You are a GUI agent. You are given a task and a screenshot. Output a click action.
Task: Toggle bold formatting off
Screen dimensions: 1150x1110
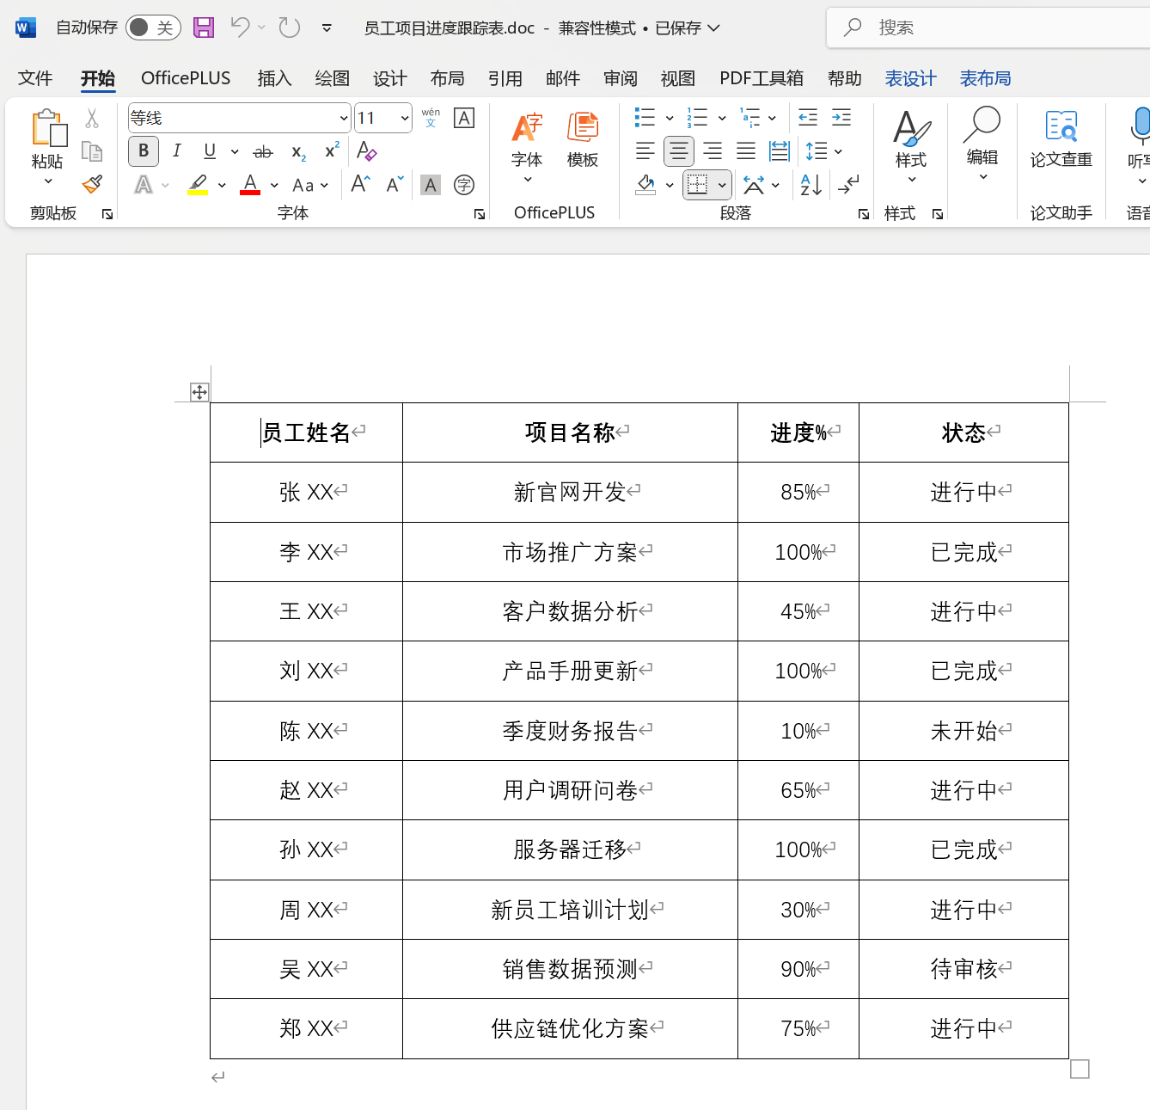point(143,151)
